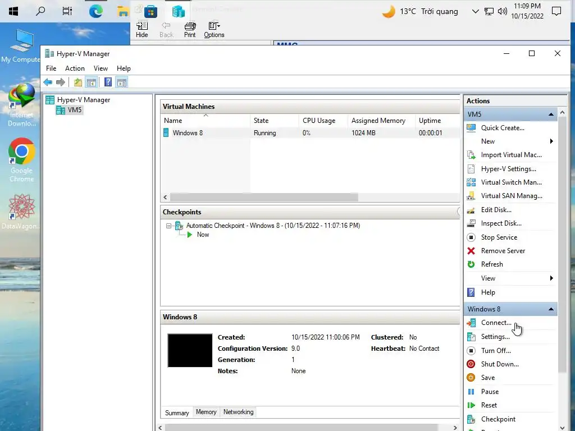575x431 pixels.
Task: Click the Up one level folder icon
Action: [x=77, y=82]
